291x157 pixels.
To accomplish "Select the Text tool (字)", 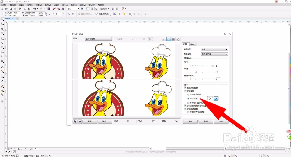I will tap(2, 61).
